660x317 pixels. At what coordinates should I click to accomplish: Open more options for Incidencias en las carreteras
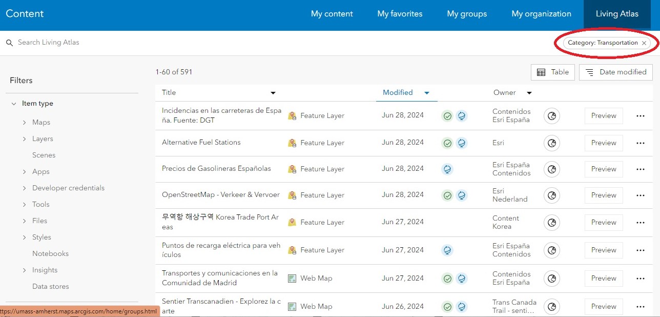point(640,116)
